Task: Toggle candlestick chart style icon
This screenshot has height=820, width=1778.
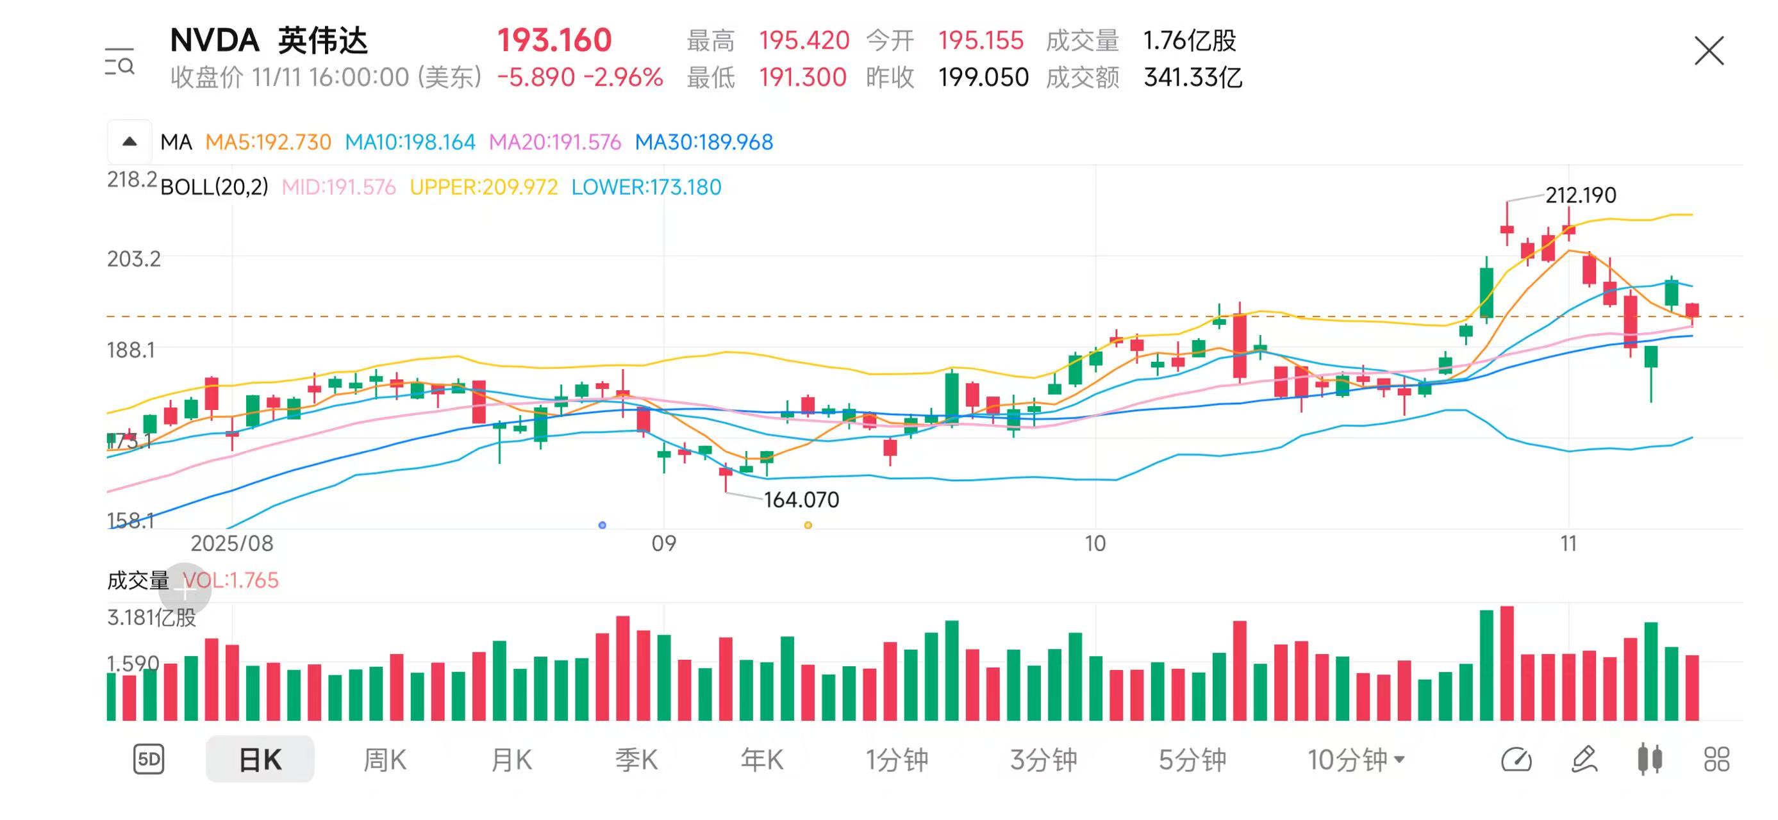Action: tap(1649, 759)
